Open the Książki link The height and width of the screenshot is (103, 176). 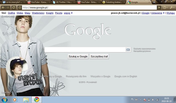click(50, 13)
